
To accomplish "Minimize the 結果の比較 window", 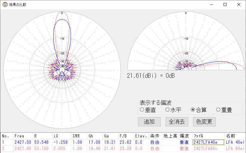I will pos(212,4).
